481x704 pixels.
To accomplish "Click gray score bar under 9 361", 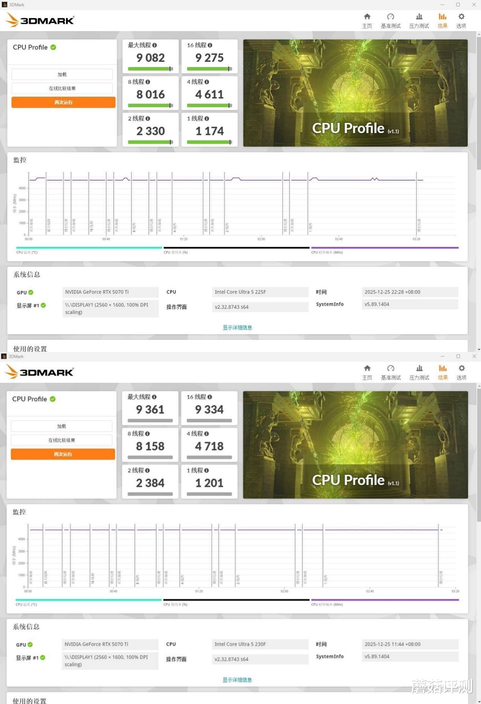I will coord(150,421).
